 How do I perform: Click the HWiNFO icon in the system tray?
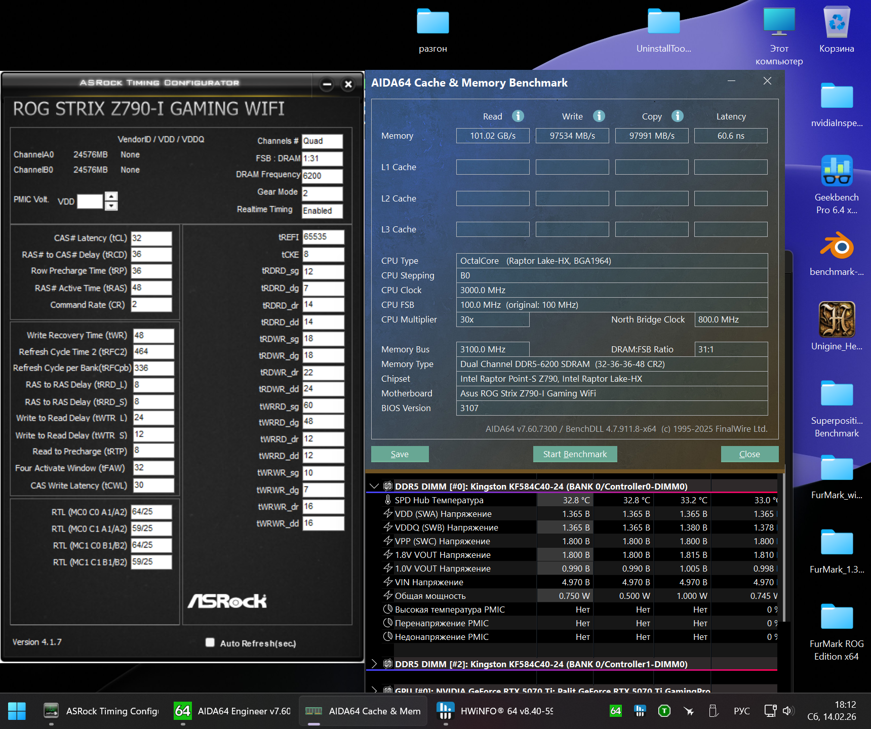[640, 711]
